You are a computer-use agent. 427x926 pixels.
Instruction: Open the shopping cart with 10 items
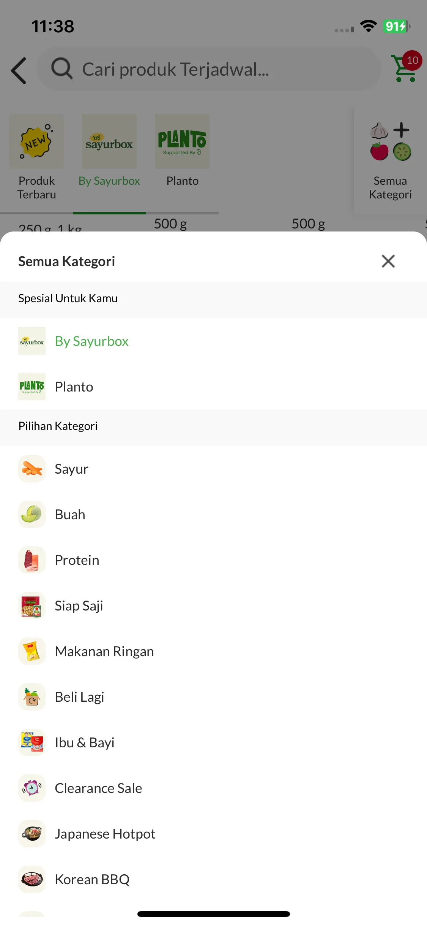point(406,67)
